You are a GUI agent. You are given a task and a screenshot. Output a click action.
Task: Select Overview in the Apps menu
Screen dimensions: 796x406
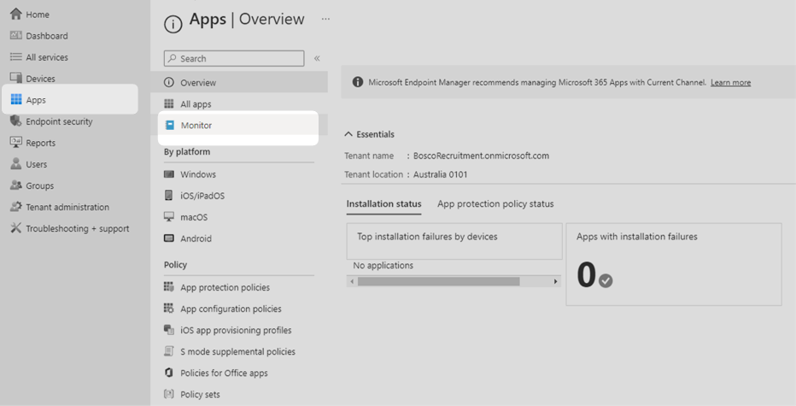pyautogui.click(x=239, y=82)
